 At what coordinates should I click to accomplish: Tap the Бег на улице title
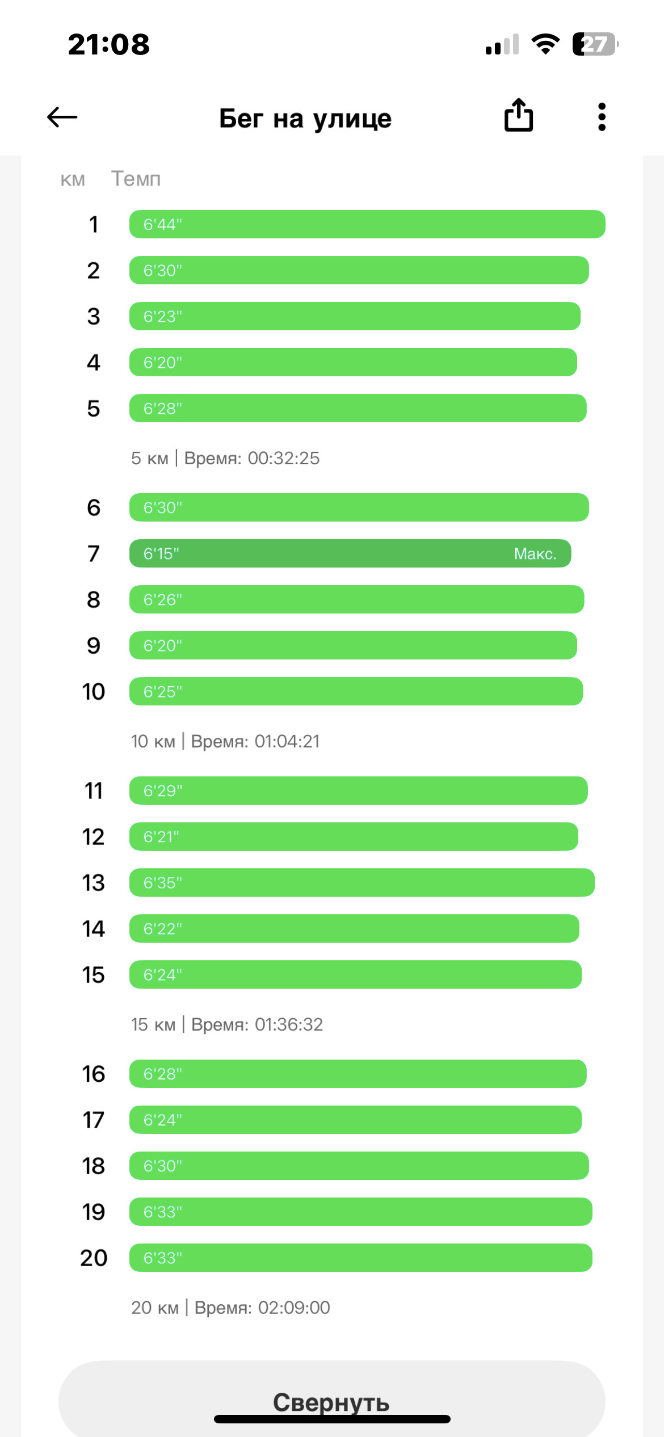[x=305, y=118]
